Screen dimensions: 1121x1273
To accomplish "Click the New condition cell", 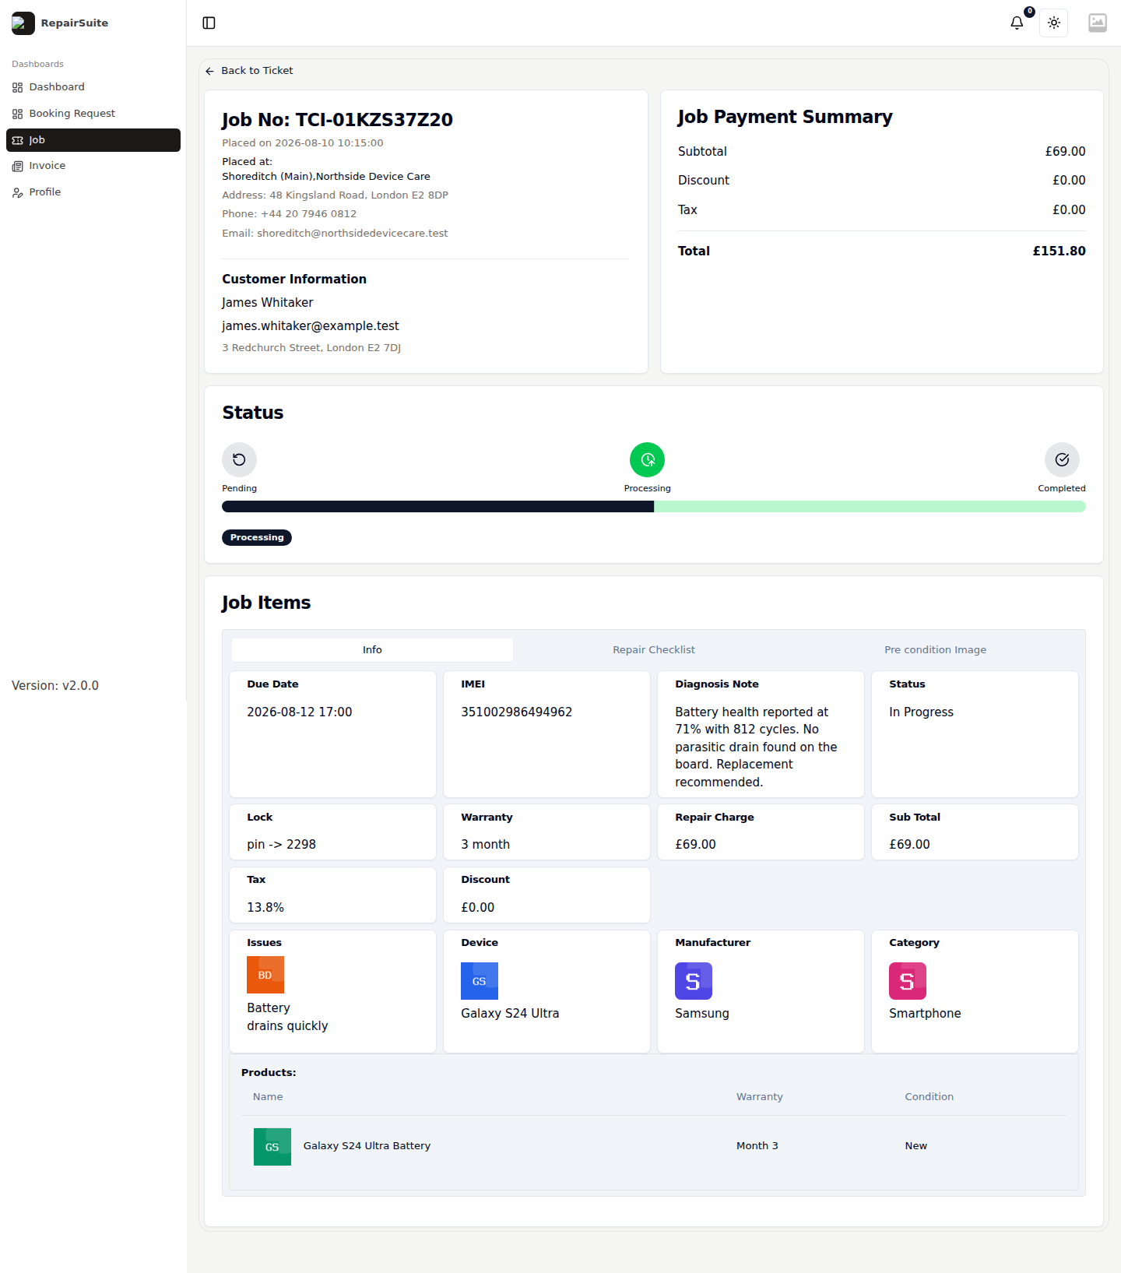I will click(915, 1146).
